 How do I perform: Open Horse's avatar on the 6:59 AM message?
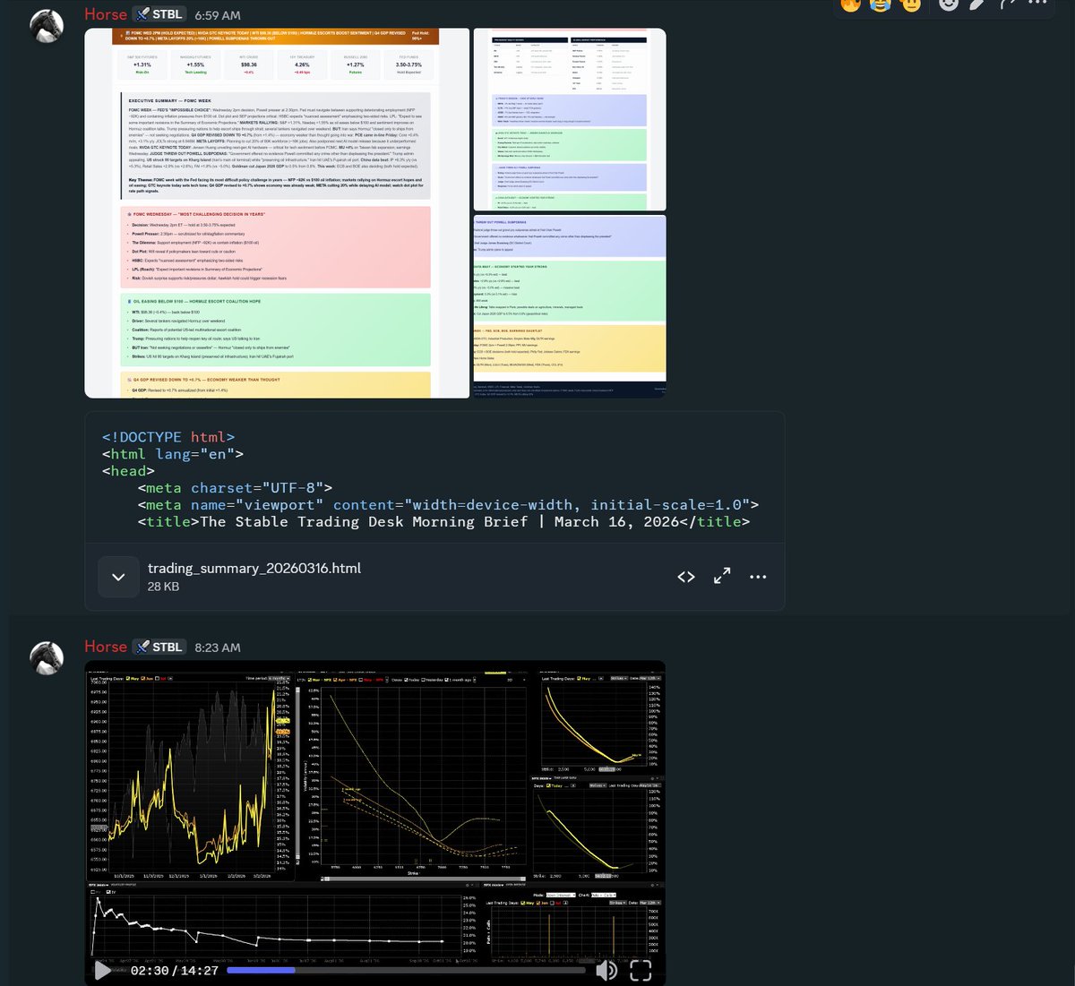47,27
